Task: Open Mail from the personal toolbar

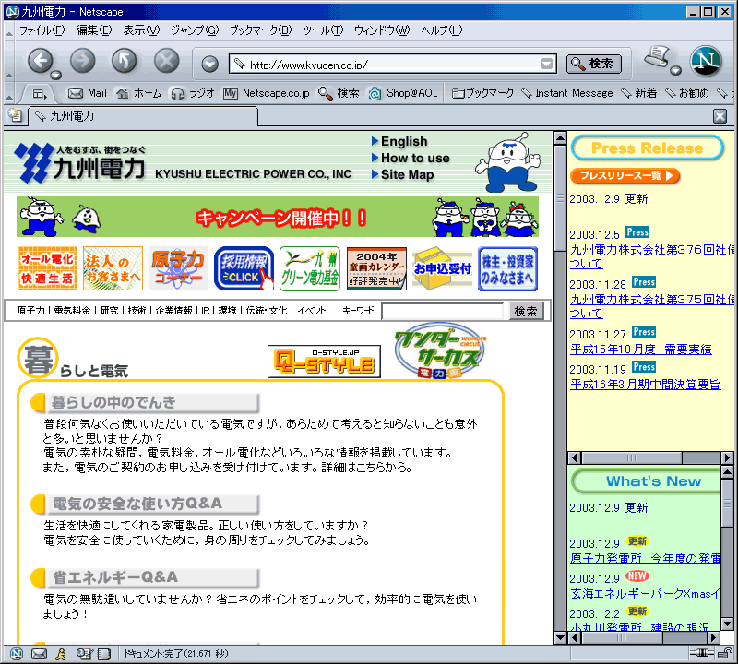Action: 88,93
